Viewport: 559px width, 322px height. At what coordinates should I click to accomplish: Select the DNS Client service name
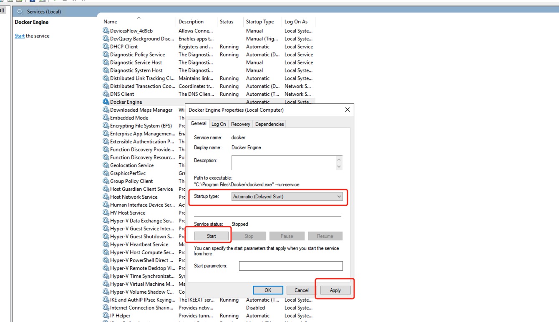(x=122, y=94)
